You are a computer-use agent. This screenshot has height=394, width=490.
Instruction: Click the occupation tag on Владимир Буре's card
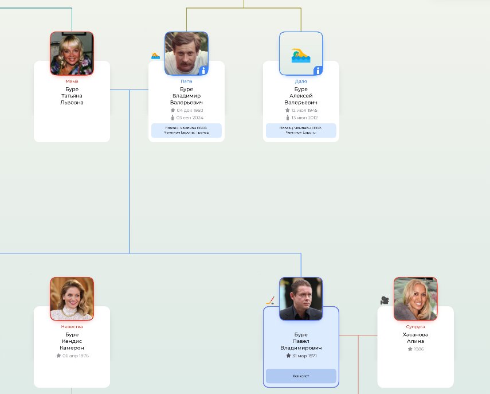click(186, 130)
